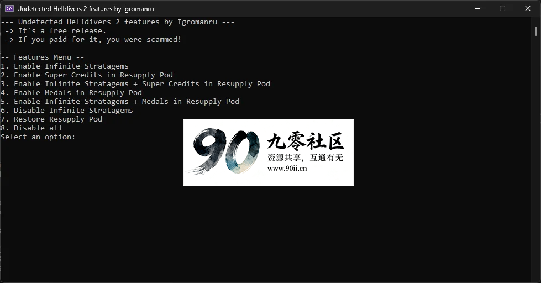Click option 3 Infinite Stratagems + Super Credits

[x=135, y=84]
